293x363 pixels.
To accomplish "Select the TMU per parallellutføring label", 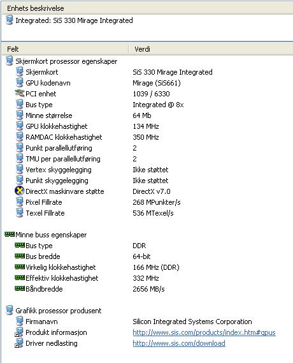I will [x=63, y=159].
